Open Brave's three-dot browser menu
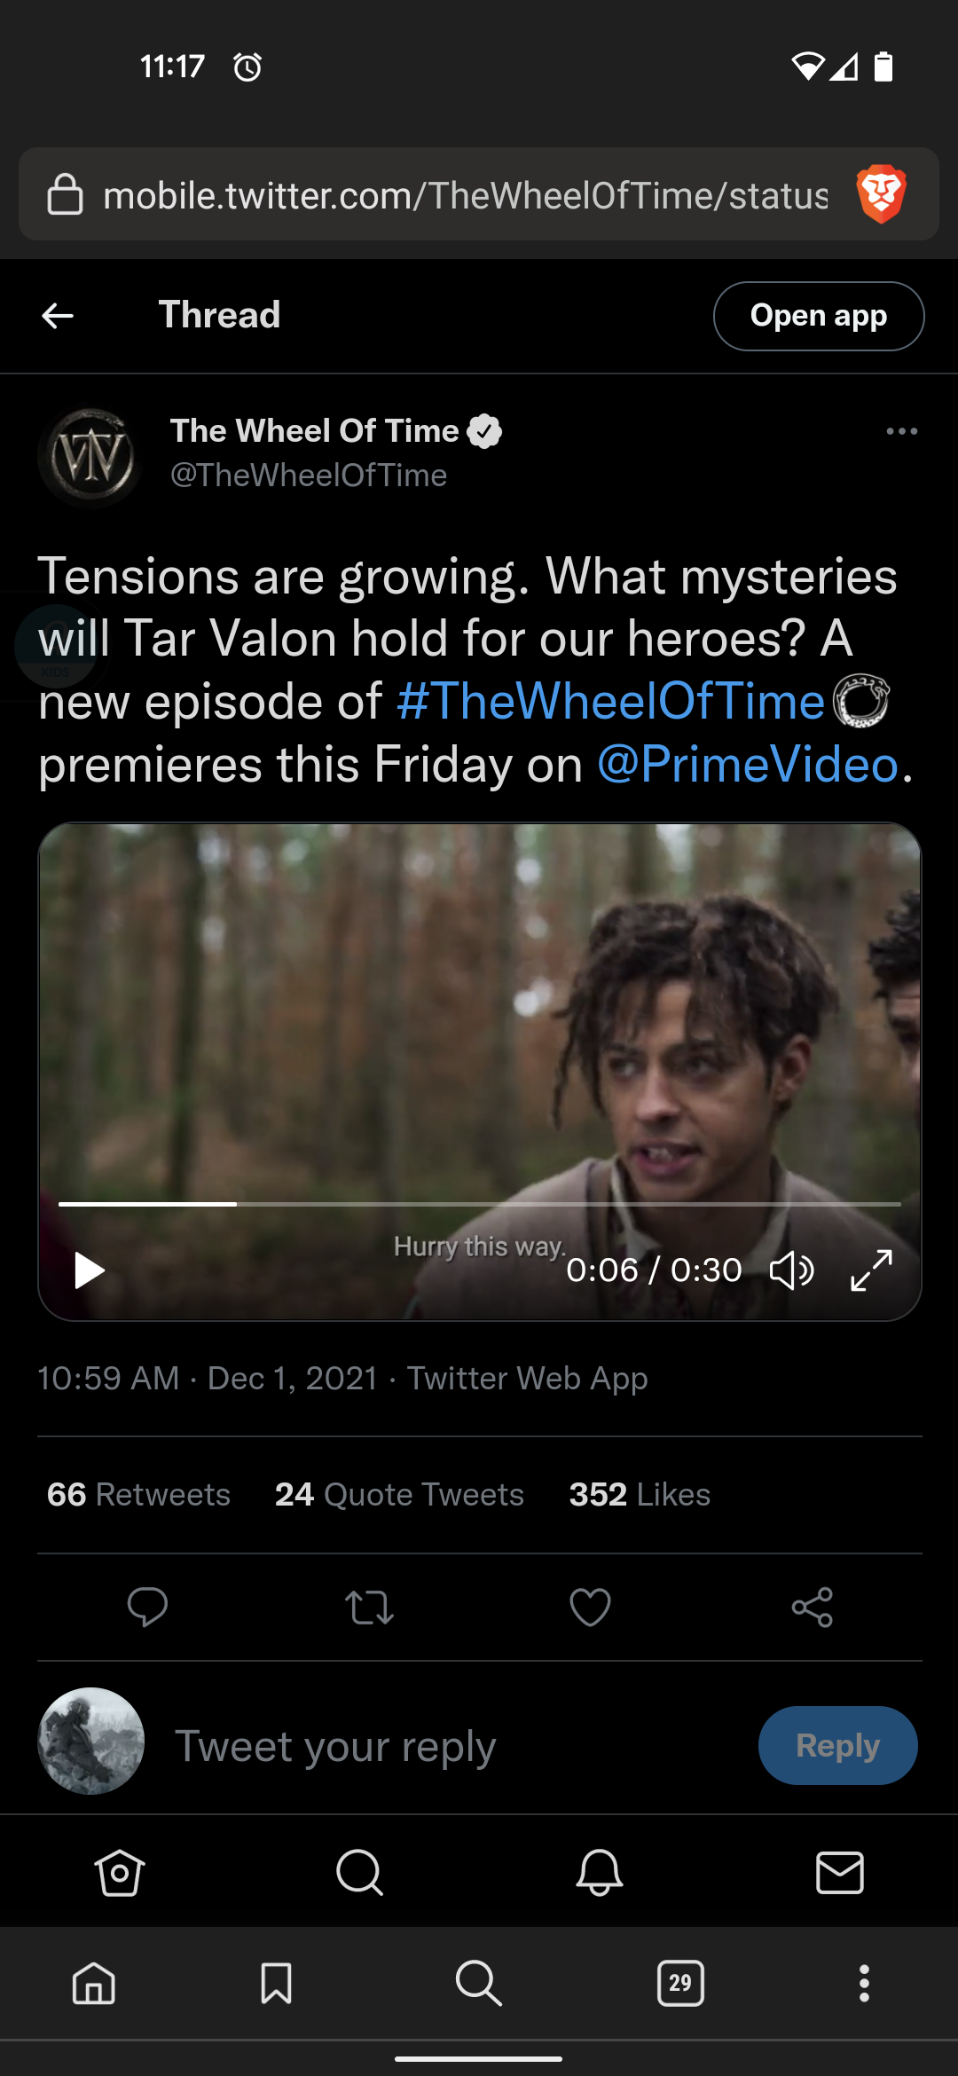The width and height of the screenshot is (958, 2076). (x=864, y=1983)
